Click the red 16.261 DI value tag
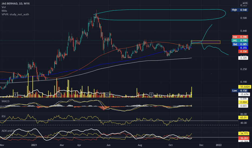 coord(244,138)
